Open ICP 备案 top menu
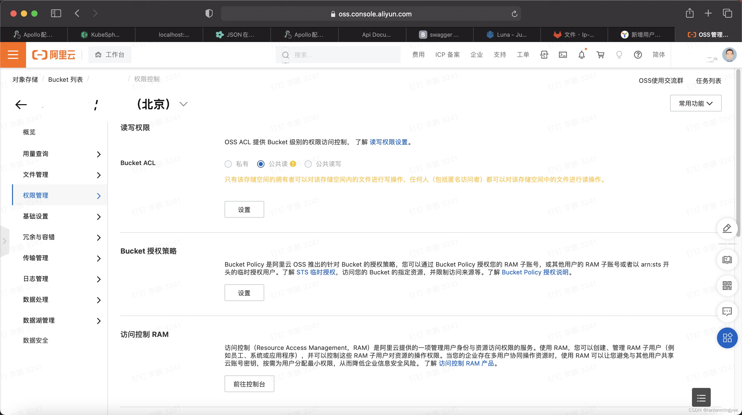Viewport: 742px width, 415px height. click(447, 55)
